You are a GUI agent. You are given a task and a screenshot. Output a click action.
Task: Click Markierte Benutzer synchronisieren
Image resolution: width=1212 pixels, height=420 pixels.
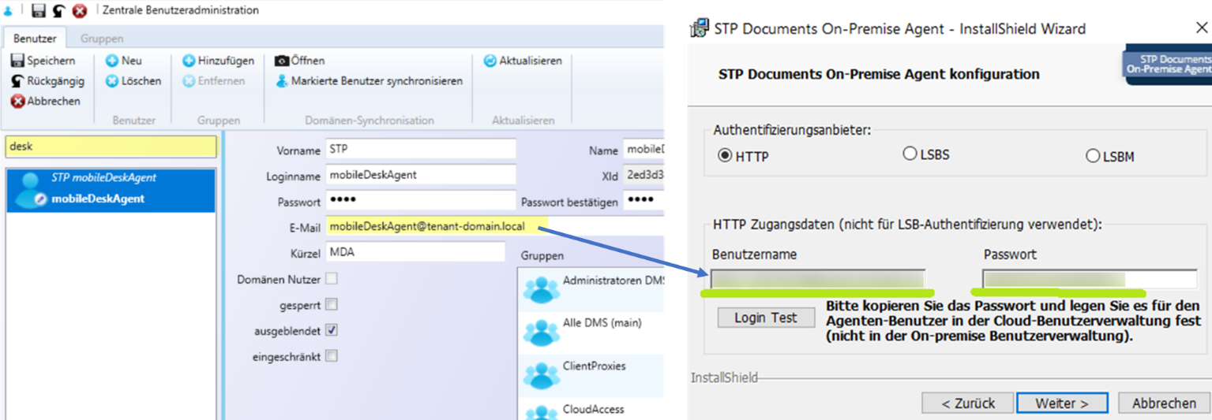(x=369, y=81)
